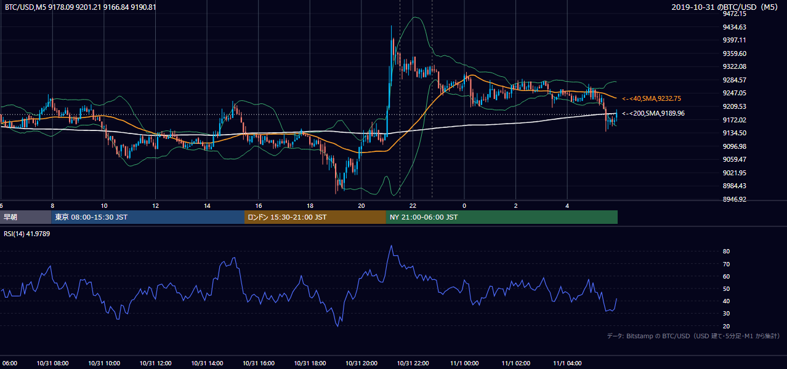The width and height of the screenshot is (787, 369).
Task: Click the 9209.53 price axis label
Action: (x=735, y=106)
